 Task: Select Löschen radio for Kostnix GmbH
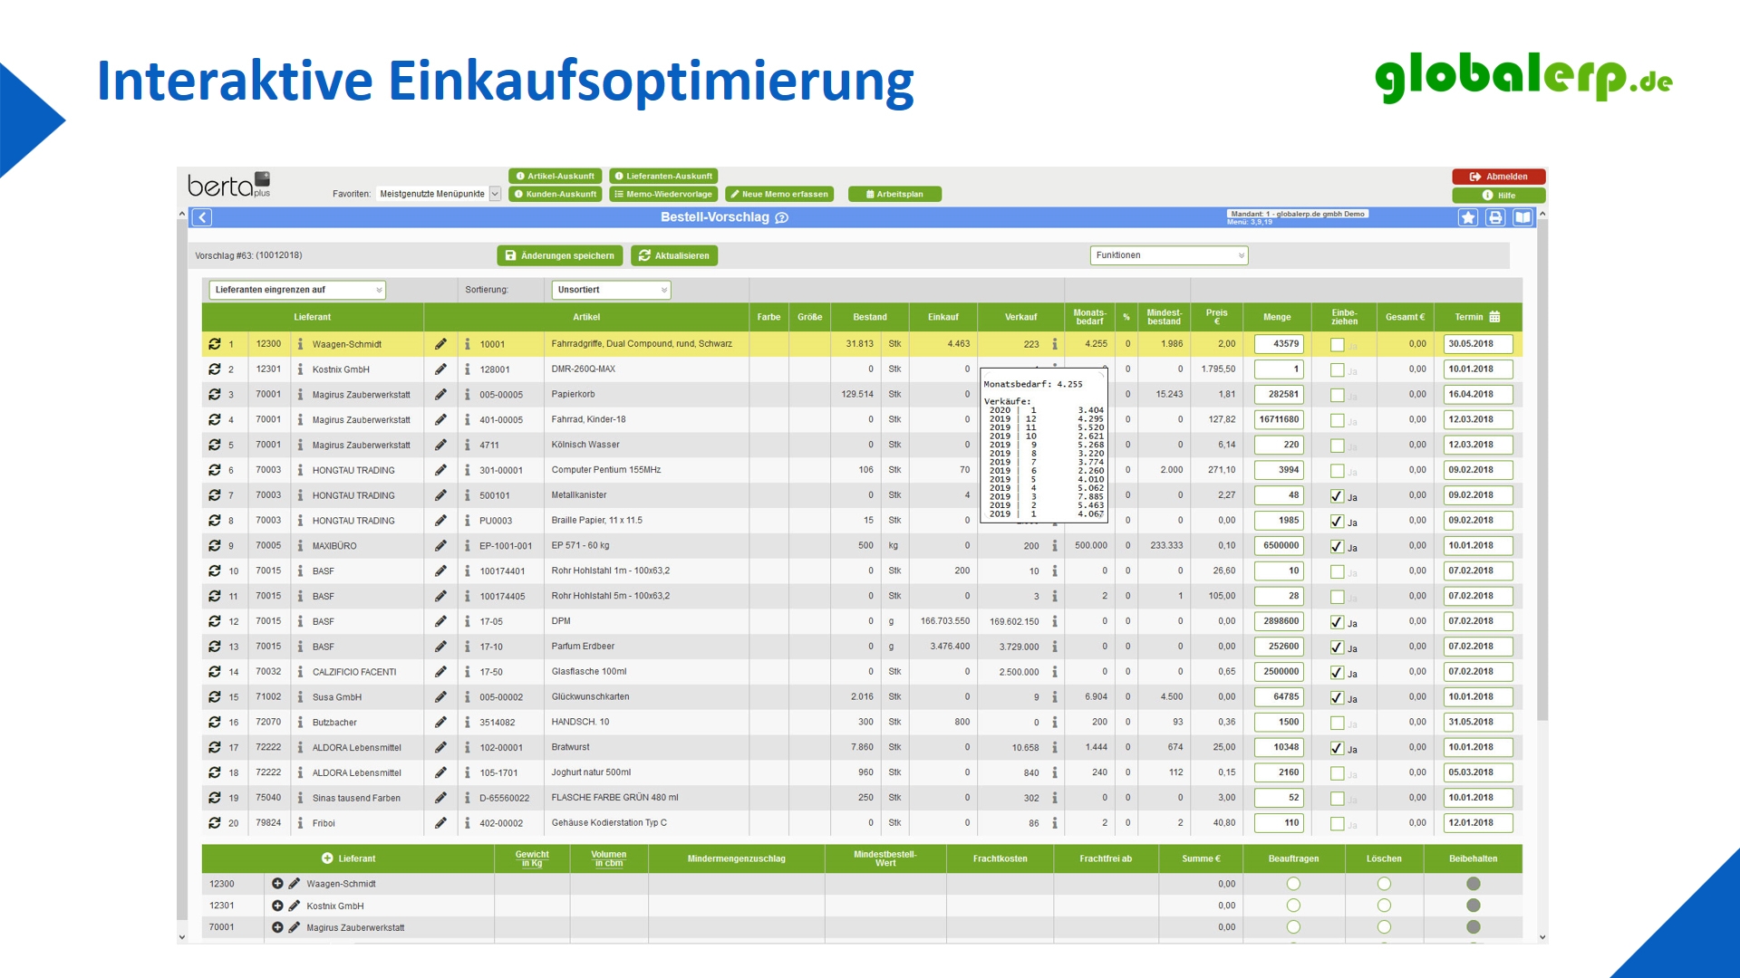pyautogui.click(x=1384, y=906)
